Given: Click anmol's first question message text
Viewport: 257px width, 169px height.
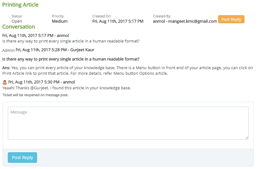Looking at the screenshot, I should (71, 41).
